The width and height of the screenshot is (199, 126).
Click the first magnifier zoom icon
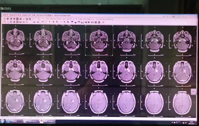[53, 22]
